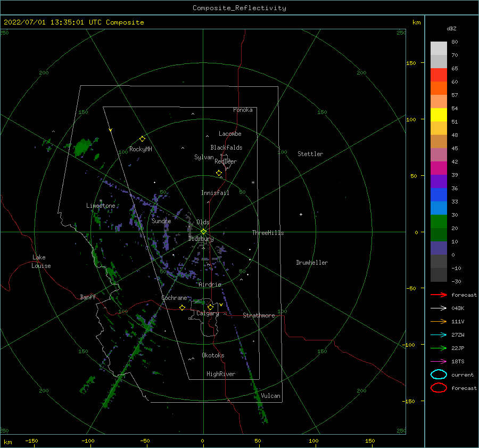Pick the pink 42–45 dBZ swatch
Screen dimensions: 479x448
tap(439, 154)
